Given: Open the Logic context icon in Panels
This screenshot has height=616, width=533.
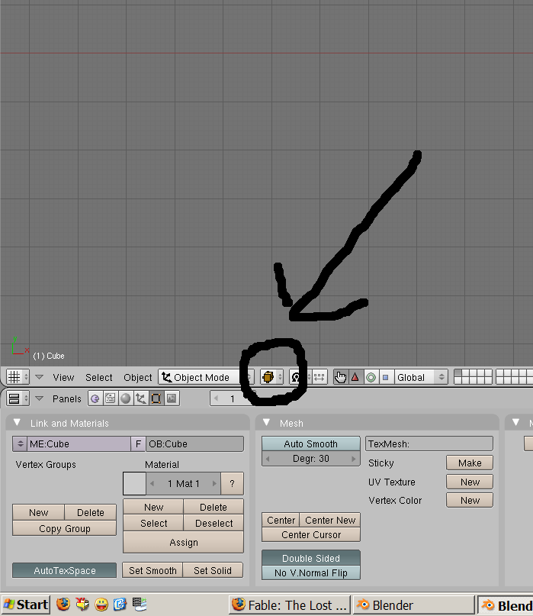Looking at the screenshot, I should 95,398.
